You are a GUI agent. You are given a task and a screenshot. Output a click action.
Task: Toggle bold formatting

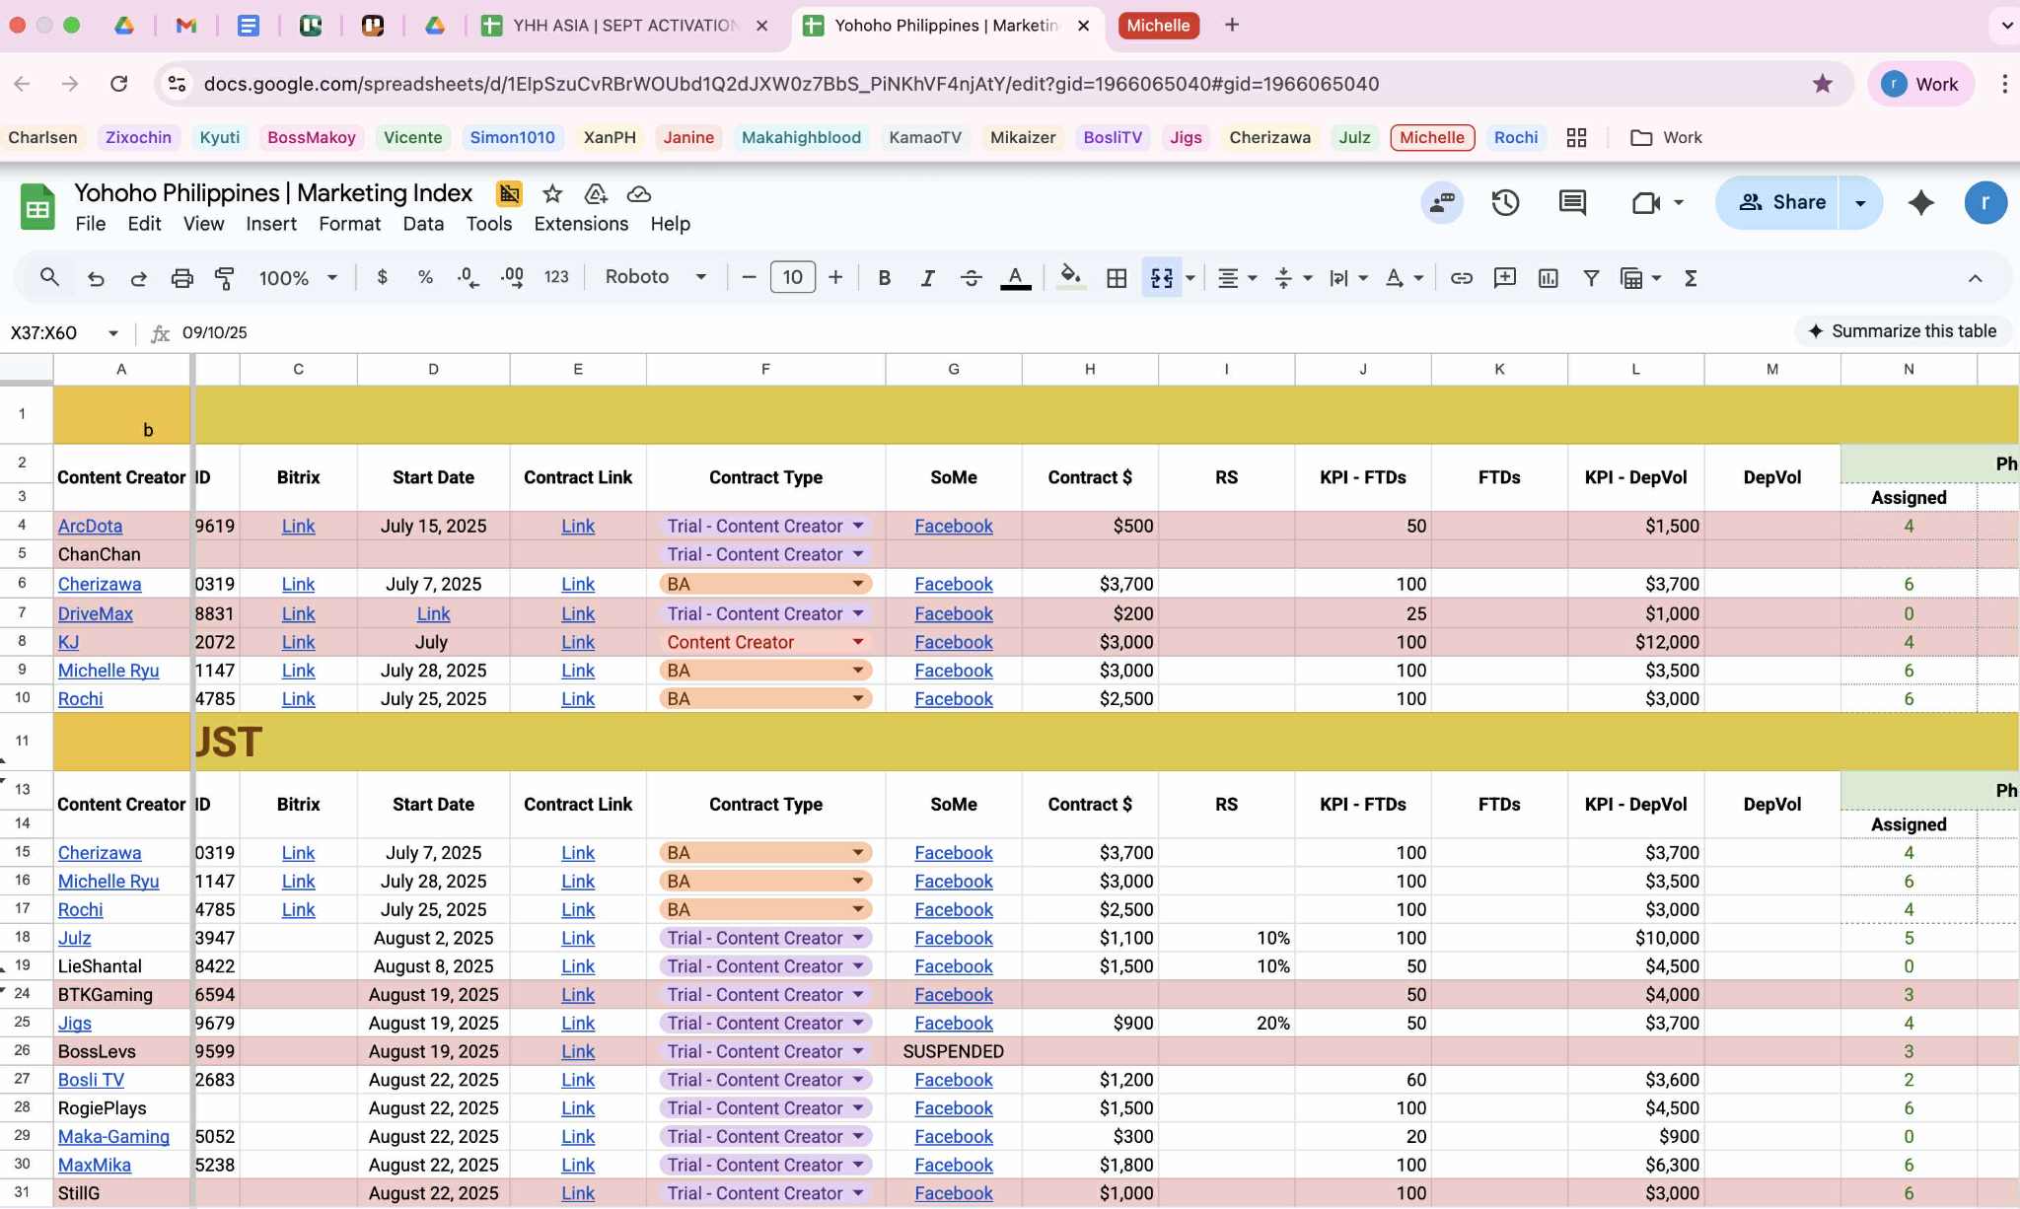click(885, 278)
